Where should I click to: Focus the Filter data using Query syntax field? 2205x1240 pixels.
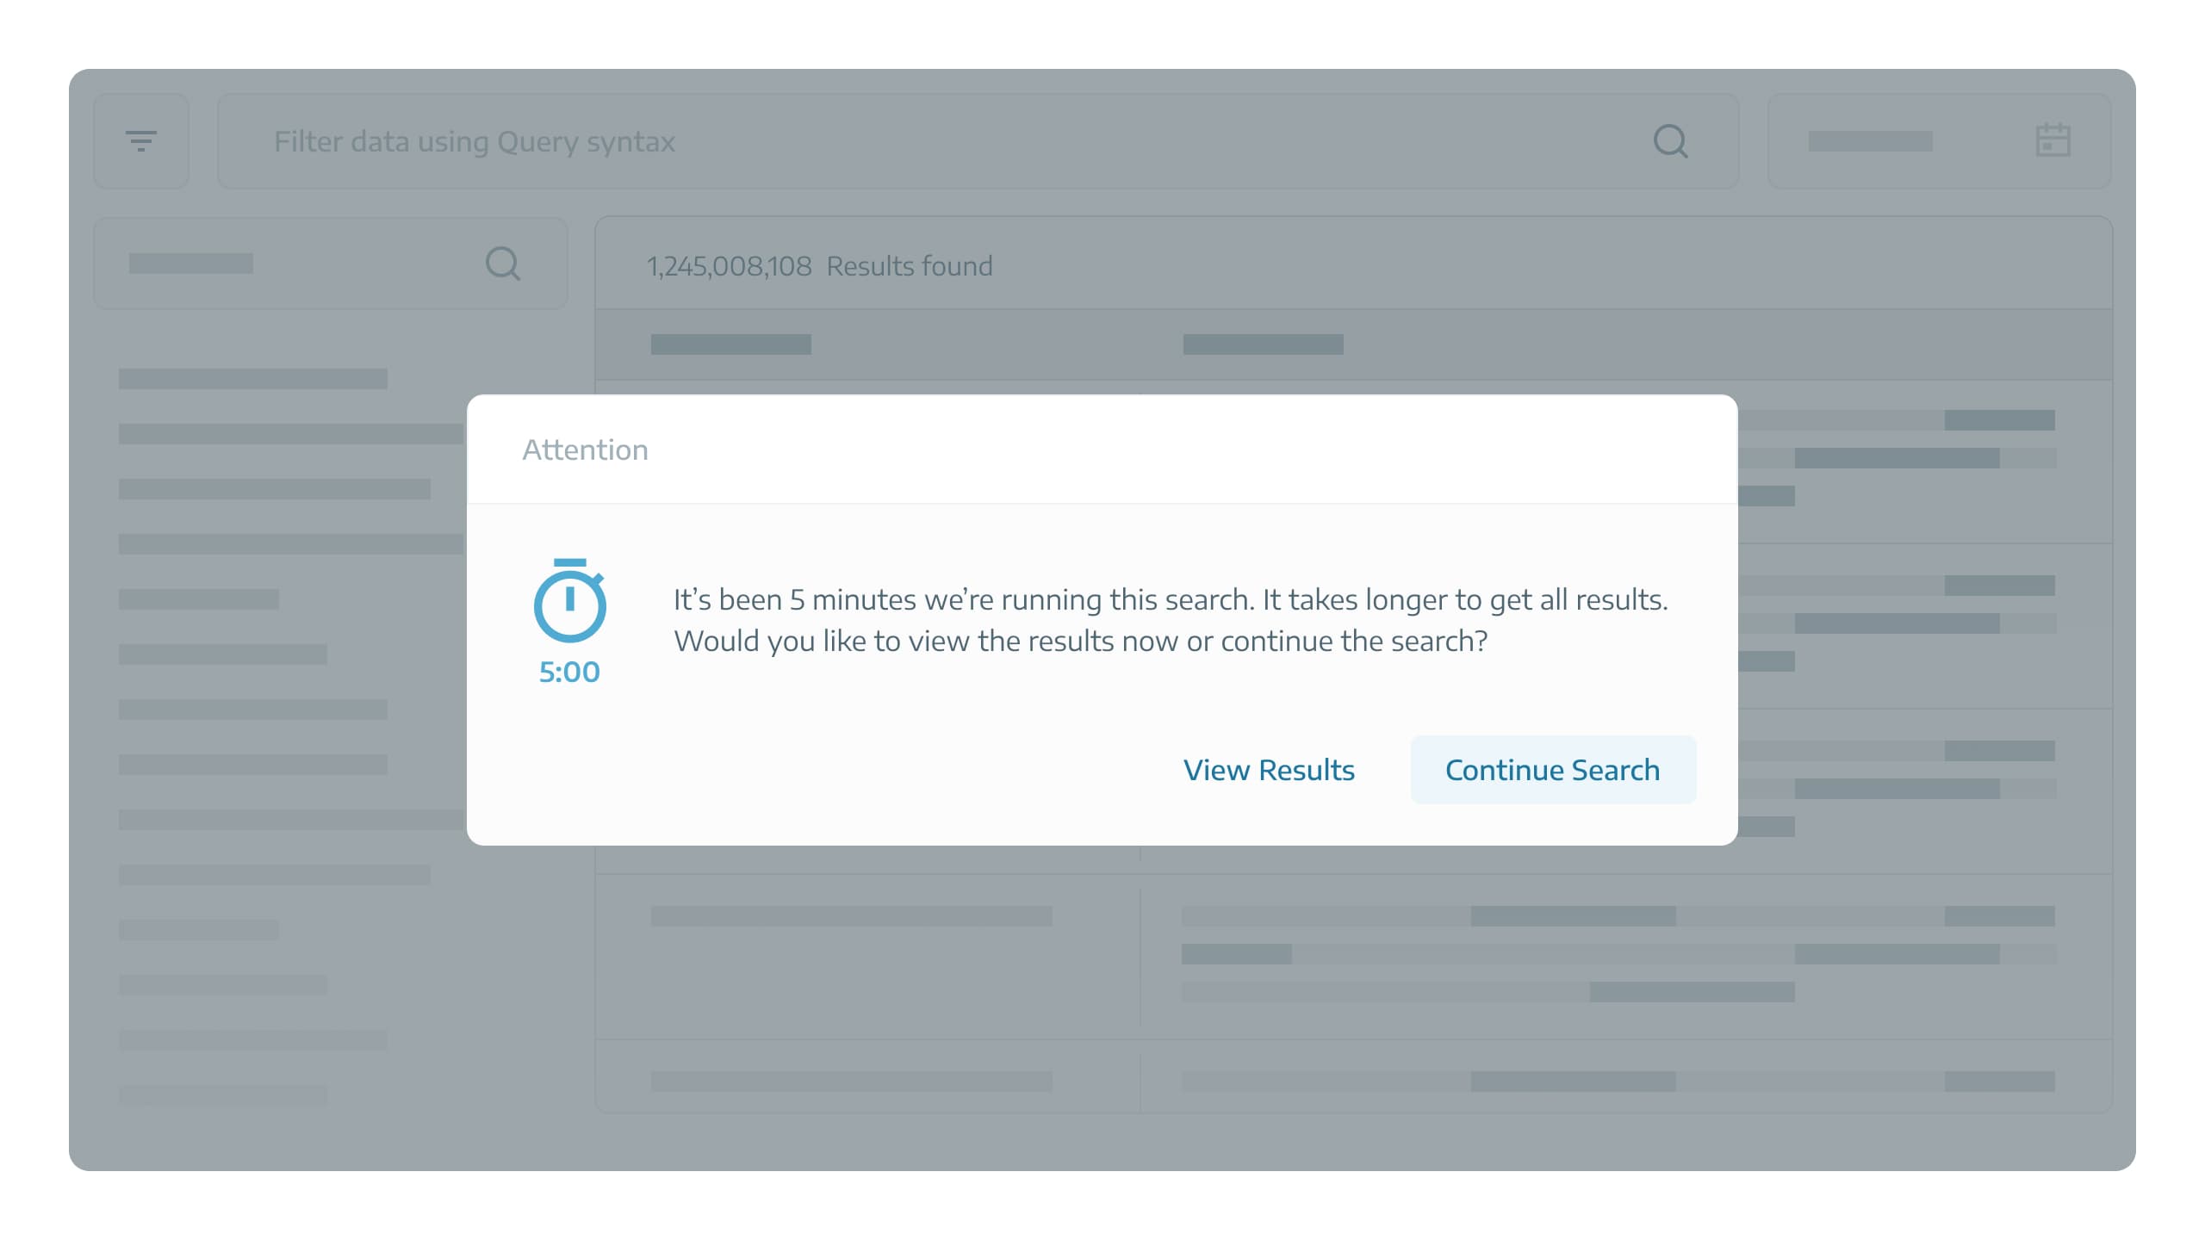[x=978, y=141]
